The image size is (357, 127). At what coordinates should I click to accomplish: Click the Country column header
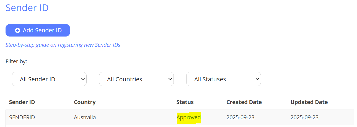point(85,102)
